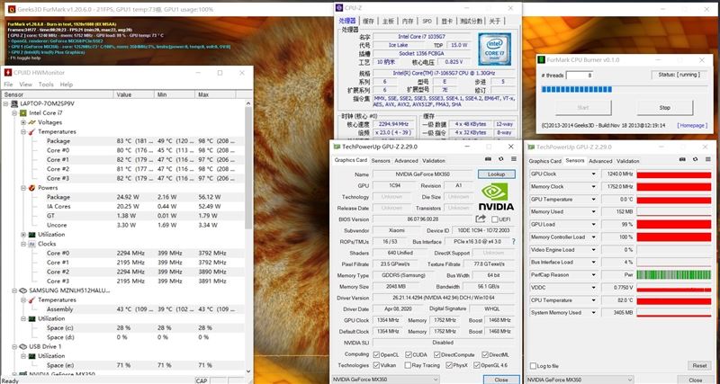Viewport: 720px width, 384px height.
Task: Click the BIOS export share icon beside UEFI
Action: pos(481,219)
